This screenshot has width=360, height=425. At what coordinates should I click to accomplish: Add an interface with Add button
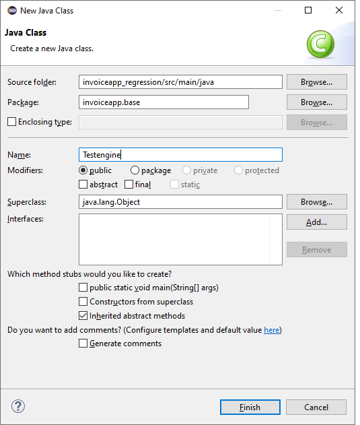click(x=317, y=222)
